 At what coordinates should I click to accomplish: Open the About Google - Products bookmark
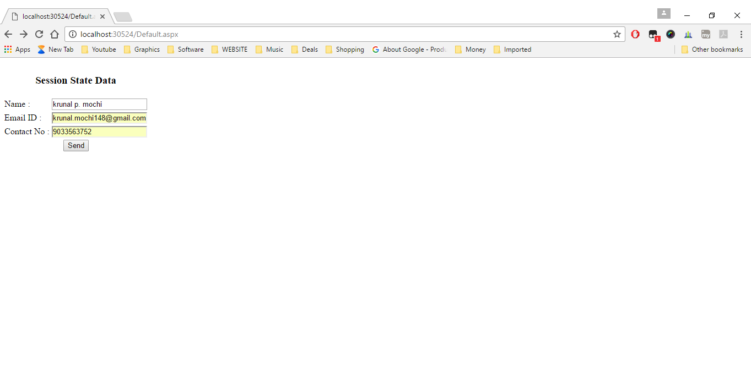click(410, 49)
